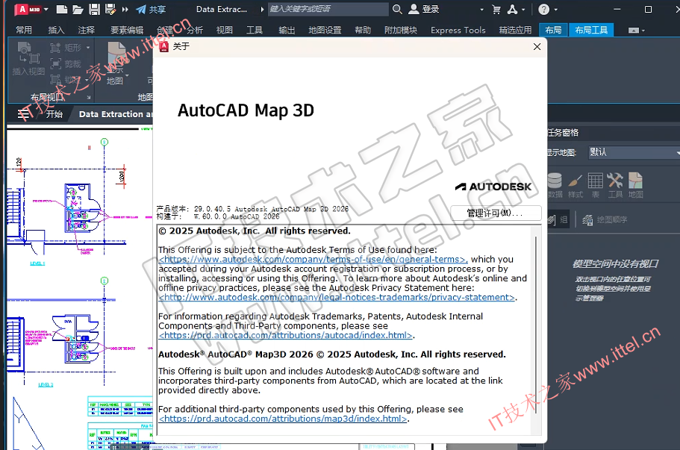
Task: Toggle the 组 button in task pane
Action: point(558,220)
